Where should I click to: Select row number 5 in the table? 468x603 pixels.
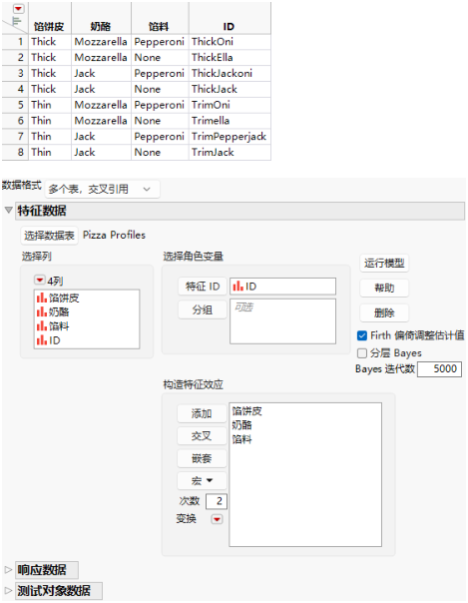pos(15,105)
